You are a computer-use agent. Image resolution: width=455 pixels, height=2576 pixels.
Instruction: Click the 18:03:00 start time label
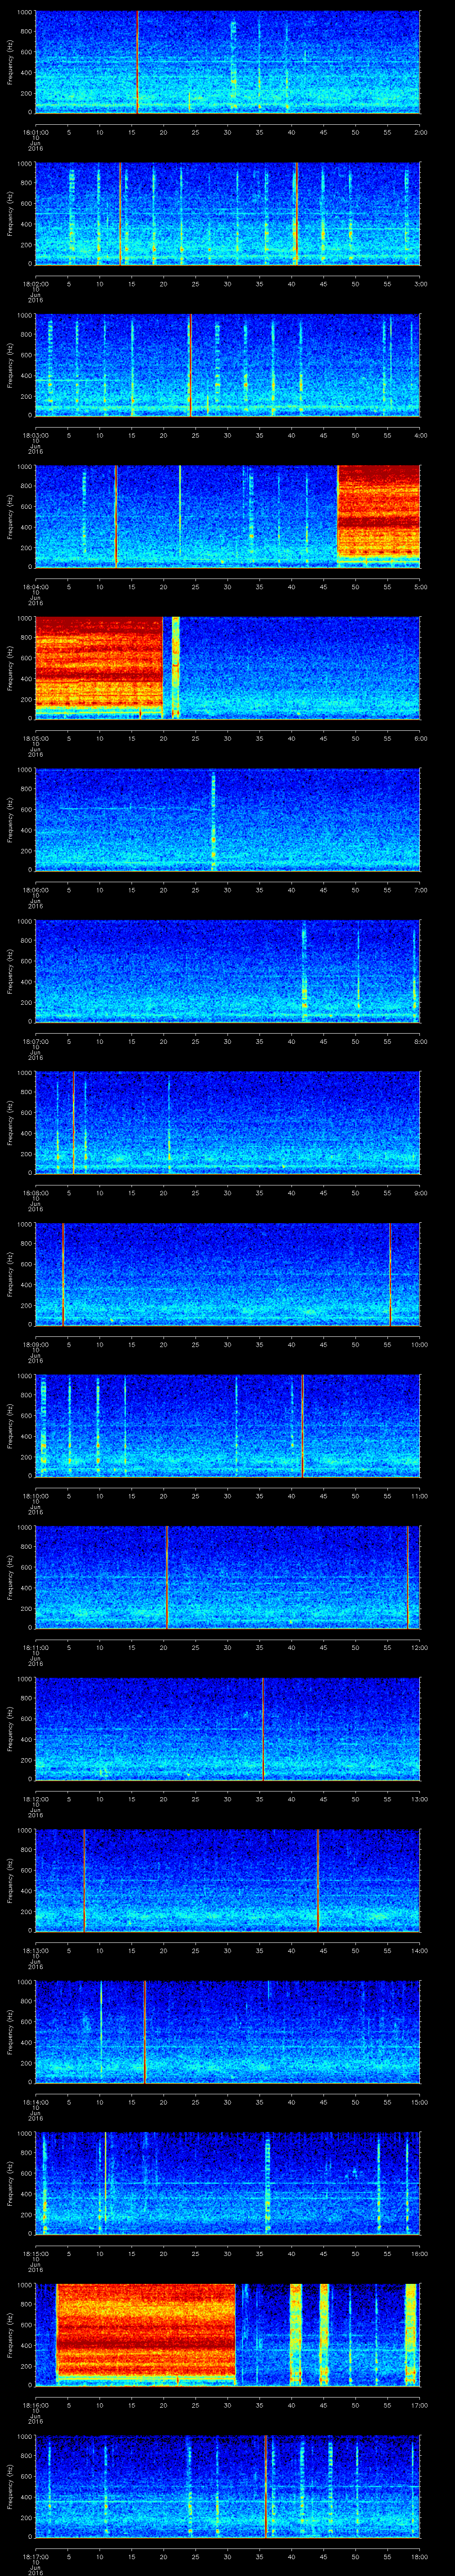tap(35, 435)
